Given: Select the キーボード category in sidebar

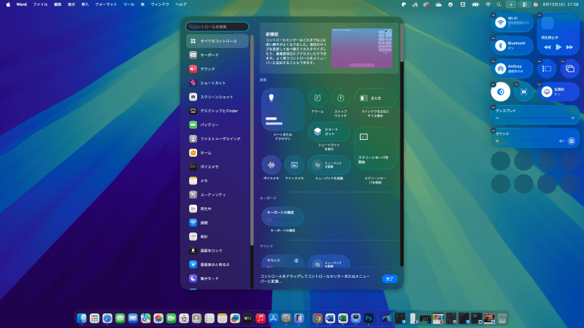Looking at the screenshot, I should [x=217, y=55].
